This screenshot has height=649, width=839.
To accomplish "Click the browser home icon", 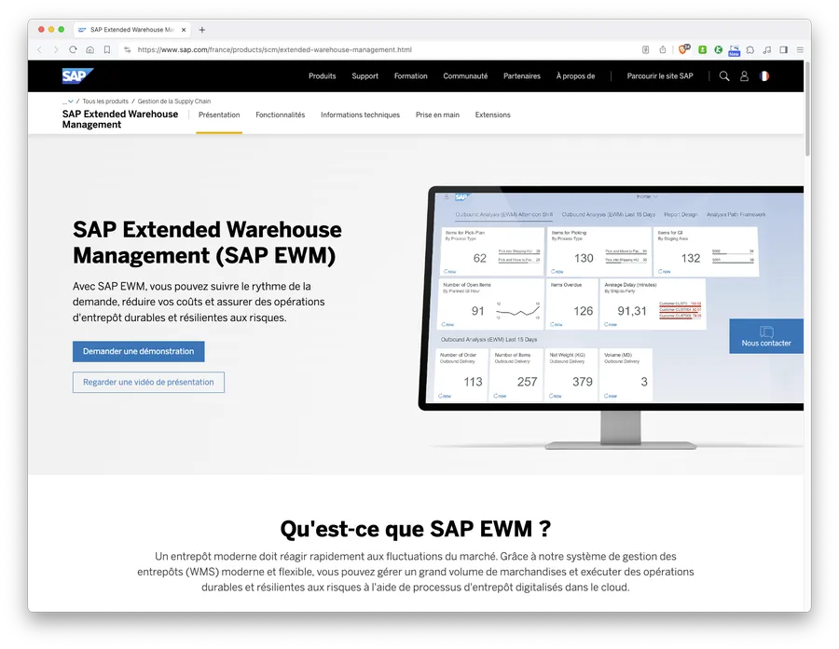I will click(x=89, y=49).
